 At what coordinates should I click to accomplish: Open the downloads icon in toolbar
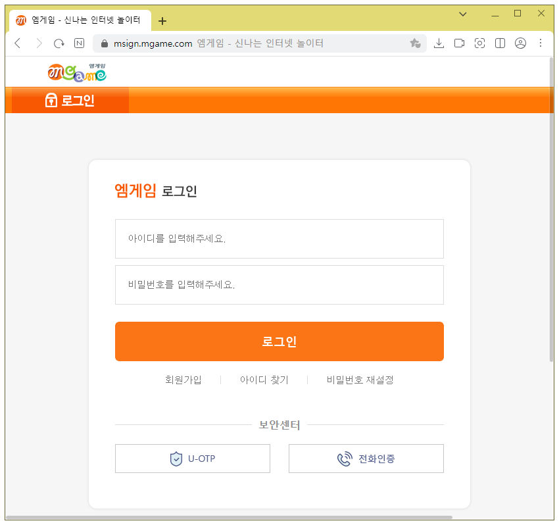pos(439,43)
